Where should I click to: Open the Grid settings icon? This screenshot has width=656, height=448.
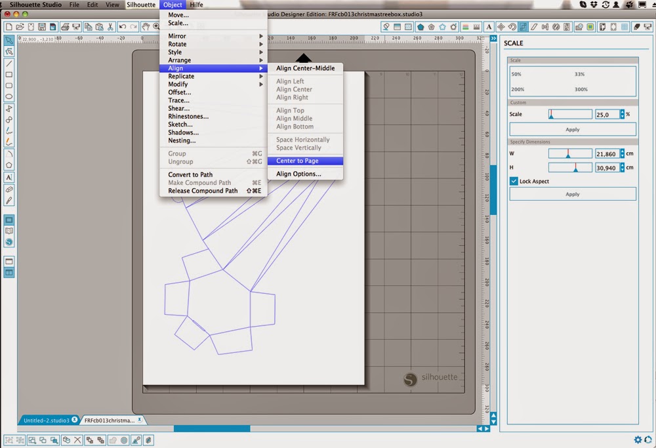tap(625, 27)
